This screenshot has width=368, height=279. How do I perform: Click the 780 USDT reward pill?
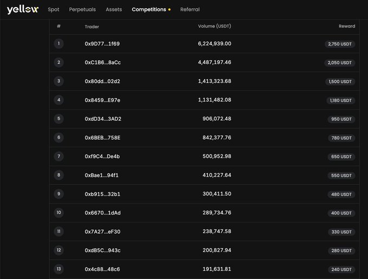tap(341, 138)
